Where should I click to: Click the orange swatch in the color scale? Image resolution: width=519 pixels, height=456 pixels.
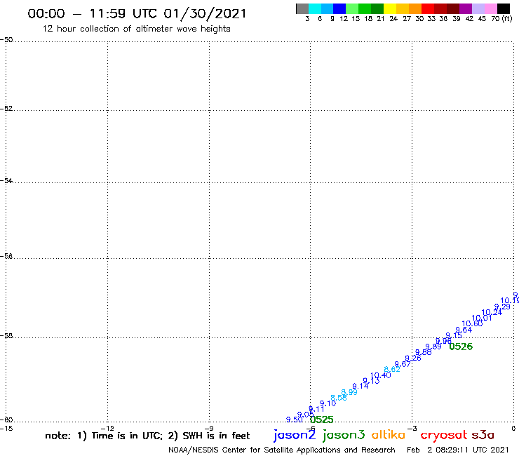point(415,8)
